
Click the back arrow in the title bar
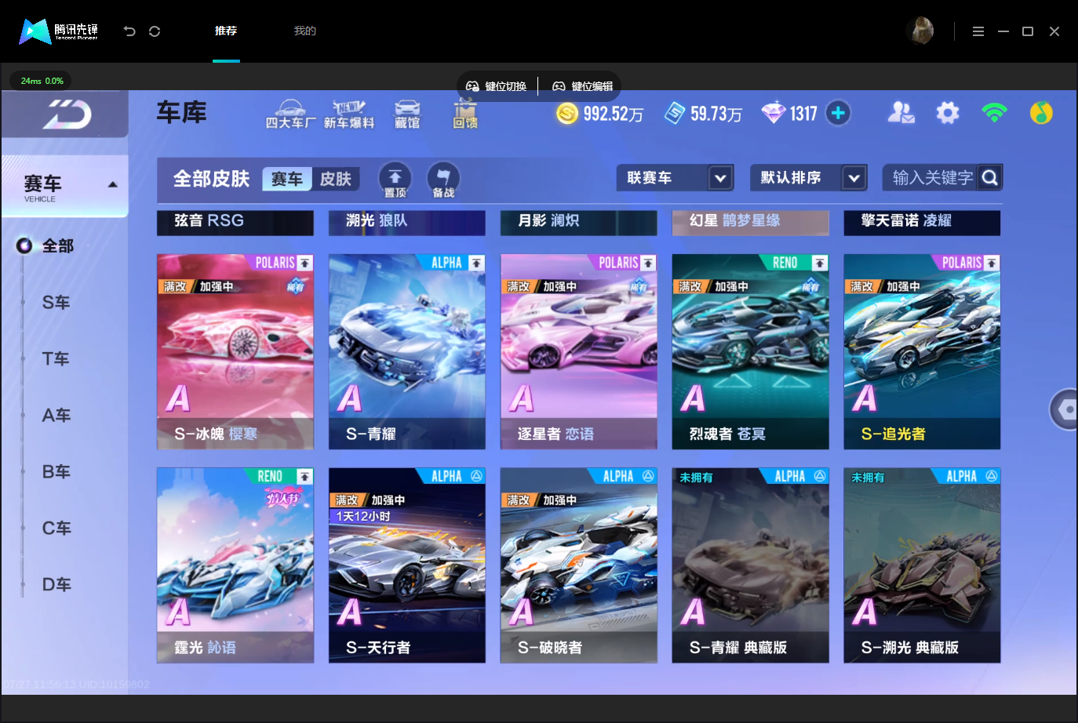click(x=129, y=31)
